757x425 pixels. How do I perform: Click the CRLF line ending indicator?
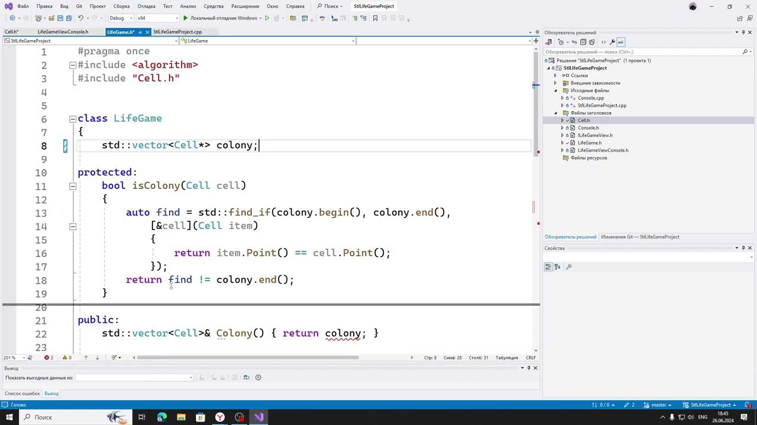[x=530, y=358]
